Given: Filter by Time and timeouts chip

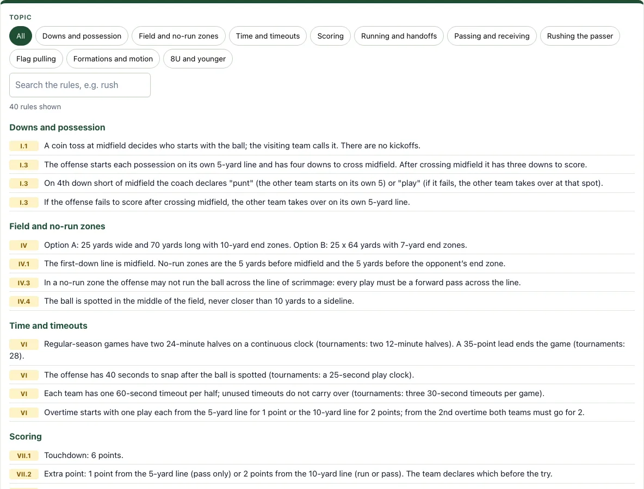Looking at the screenshot, I should pos(268,36).
